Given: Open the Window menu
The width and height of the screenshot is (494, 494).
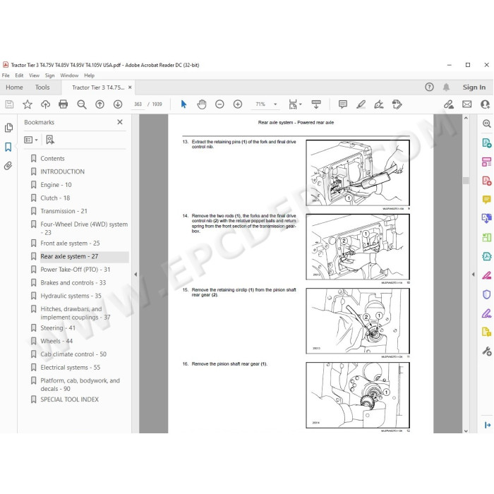Looking at the screenshot, I should click(x=69, y=76).
